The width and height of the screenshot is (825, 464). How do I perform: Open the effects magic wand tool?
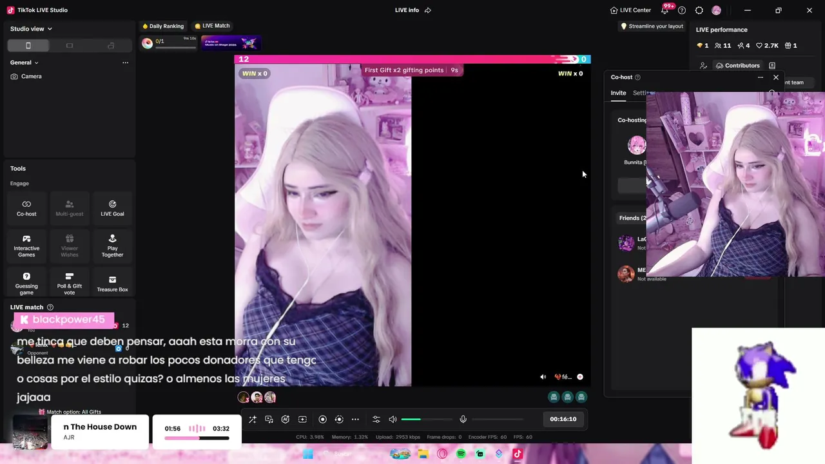tap(253, 420)
